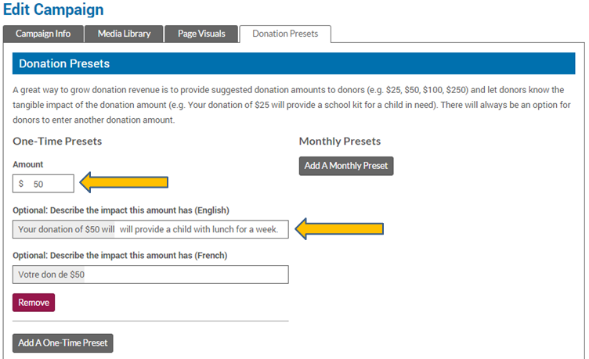Select the Donation Presets tab
This screenshot has width=589, height=359.
point(285,34)
